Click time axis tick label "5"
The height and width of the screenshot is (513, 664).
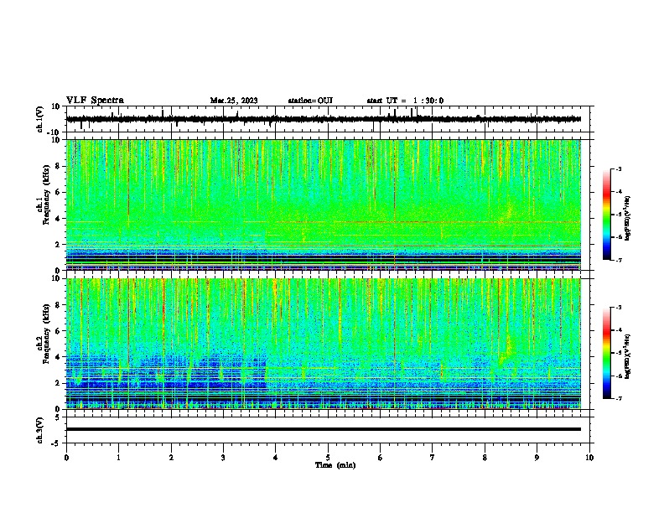[x=328, y=458]
